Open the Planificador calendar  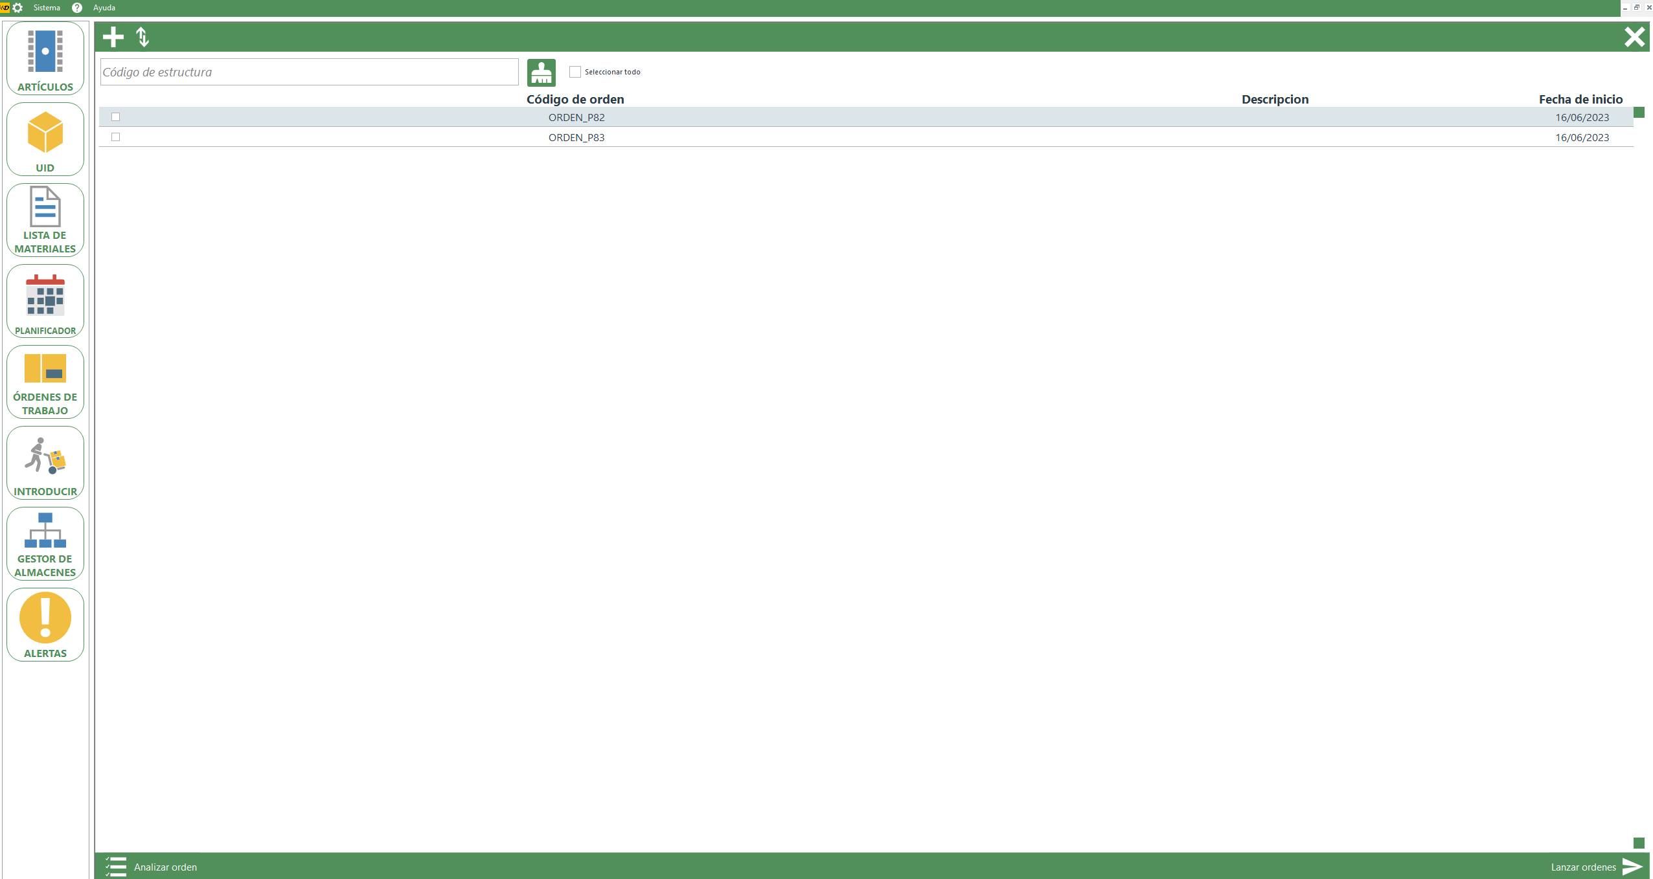point(45,301)
